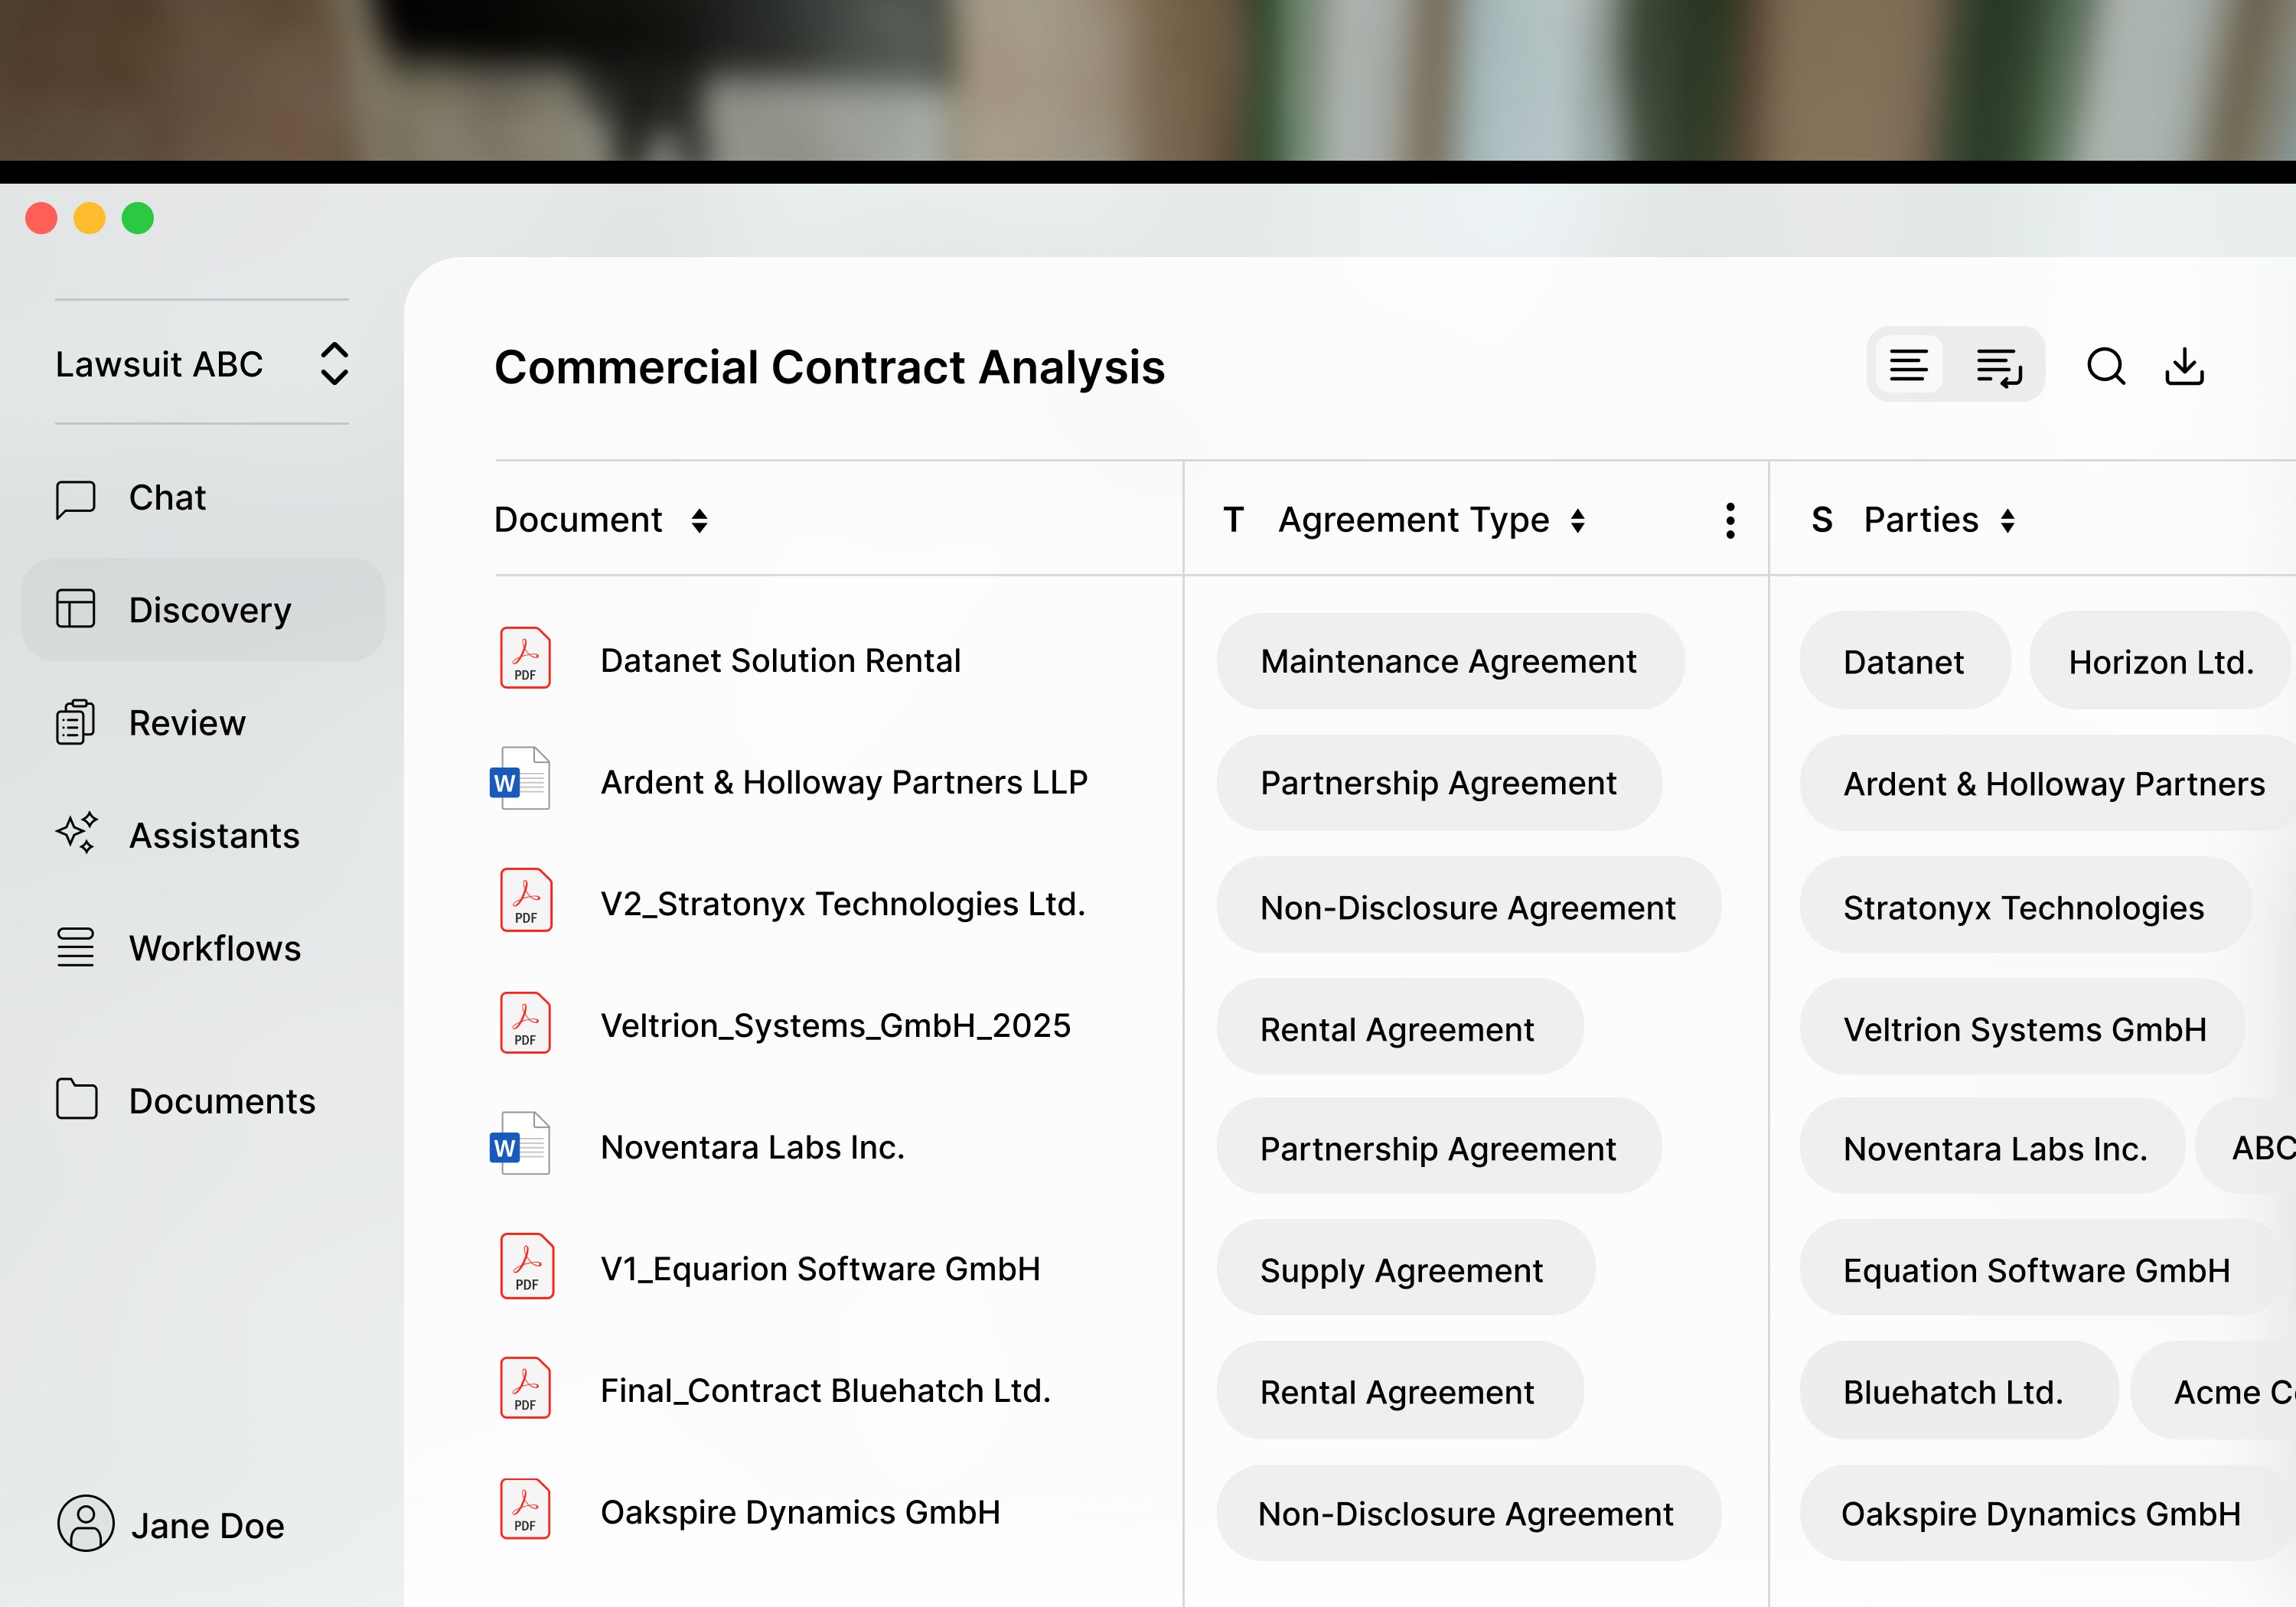Open the Agreement Type column options menu
The image size is (2296, 1607).
(1730, 521)
